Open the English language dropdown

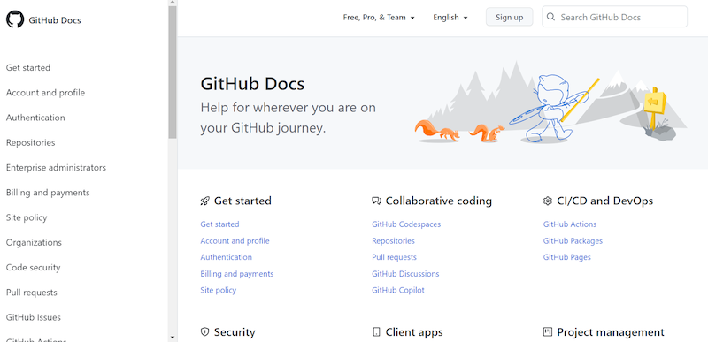coord(450,18)
